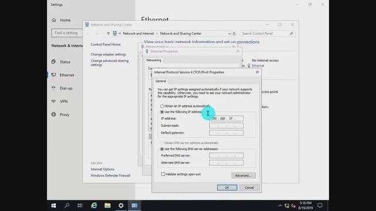Click the Search Control Panel box
The width and height of the screenshot is (376, 211).
267,33
